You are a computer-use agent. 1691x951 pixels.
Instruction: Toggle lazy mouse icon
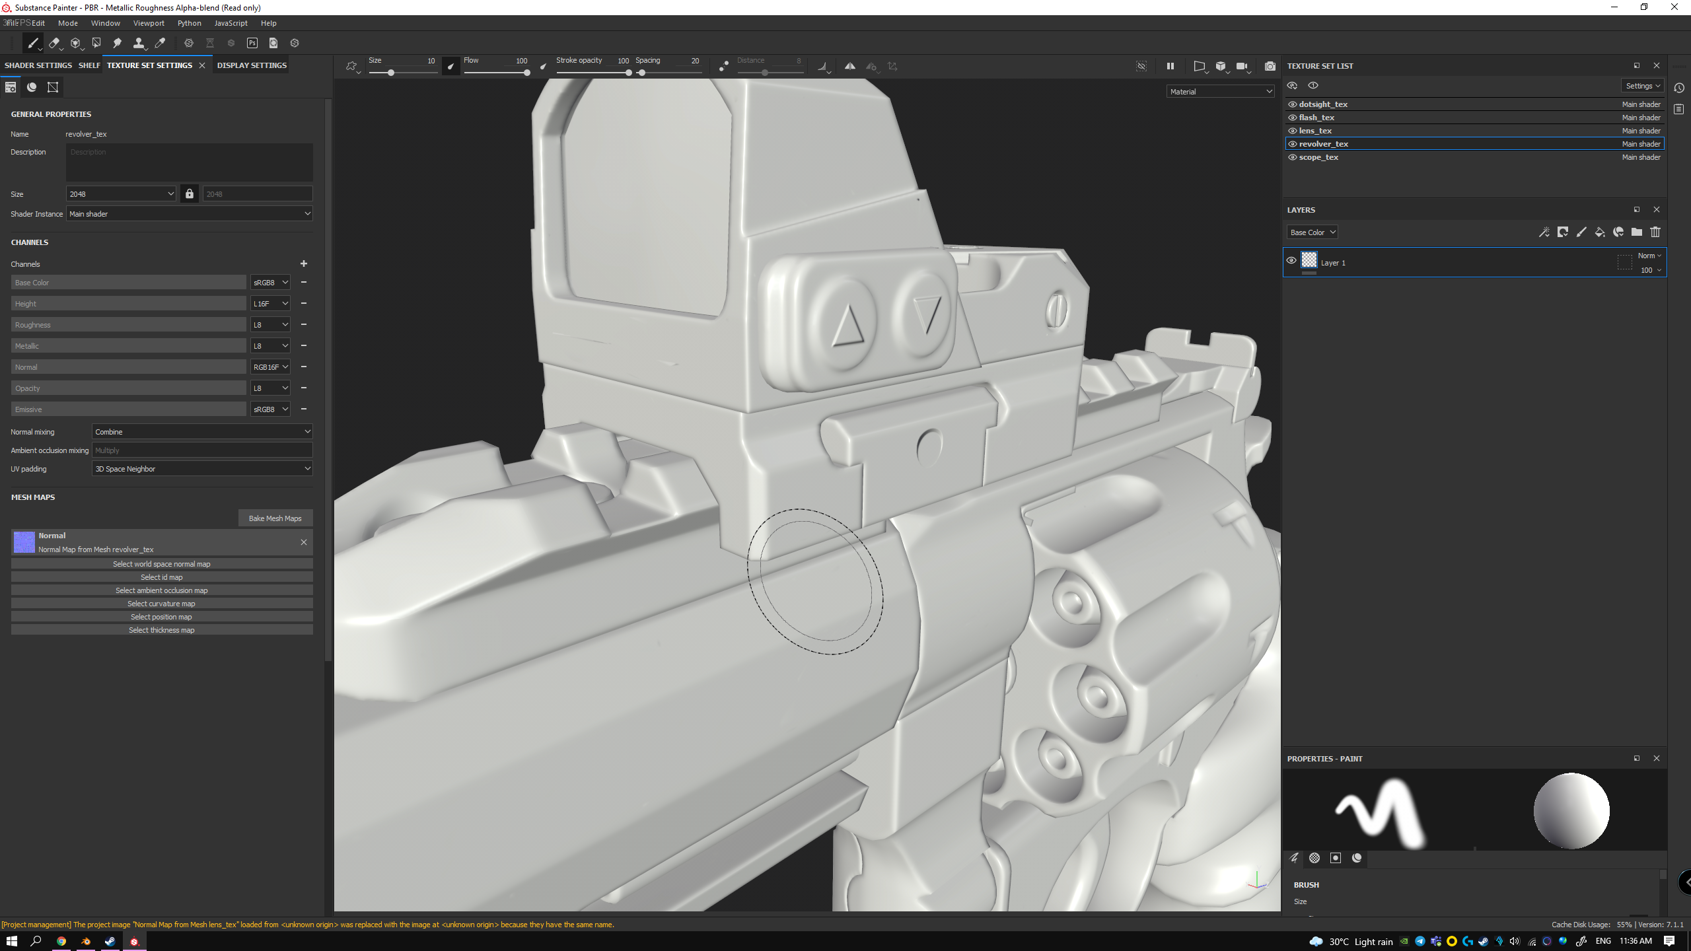(x=724, y=66)
